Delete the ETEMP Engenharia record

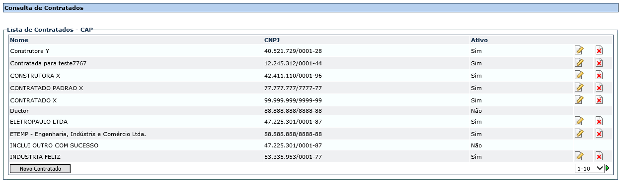[599, 133]
